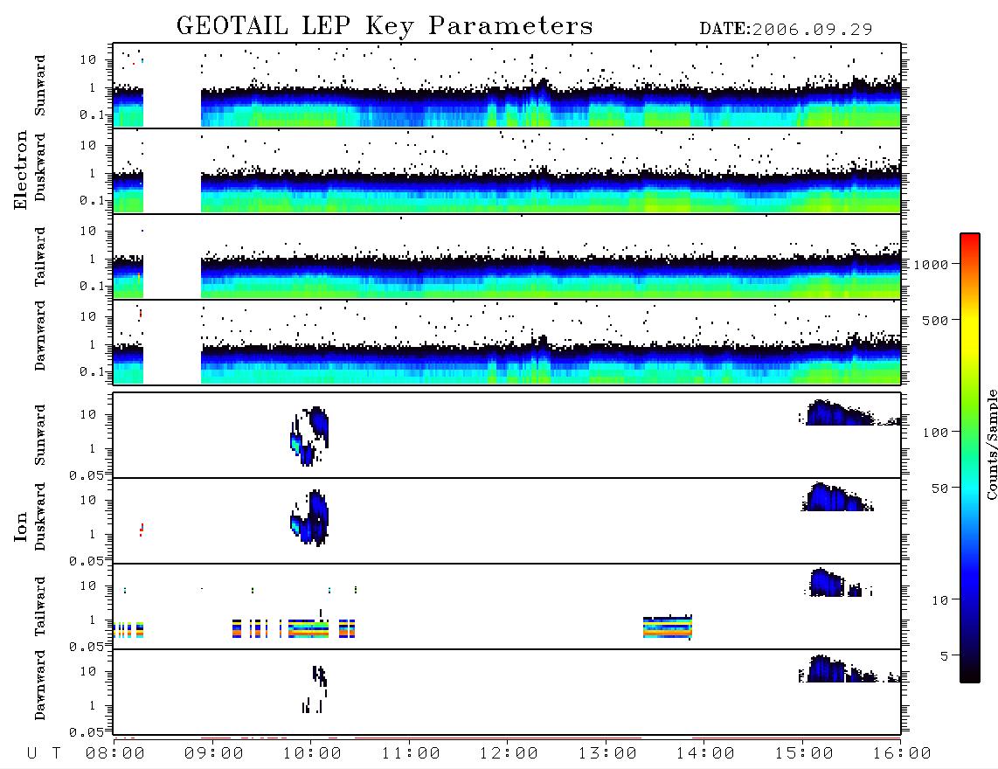The image size is (998, 769).
Task: Select the Ion Dawnward panel label
Action: pos(40,685)
